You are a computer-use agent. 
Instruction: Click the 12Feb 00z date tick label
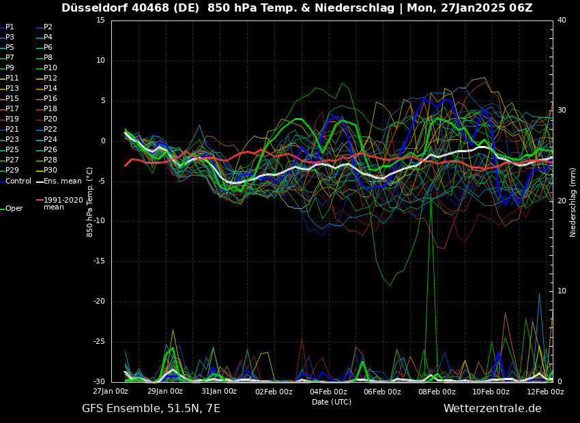[x=545, y=392]
